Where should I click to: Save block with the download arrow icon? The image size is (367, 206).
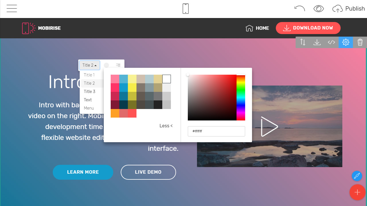(317, 42)
